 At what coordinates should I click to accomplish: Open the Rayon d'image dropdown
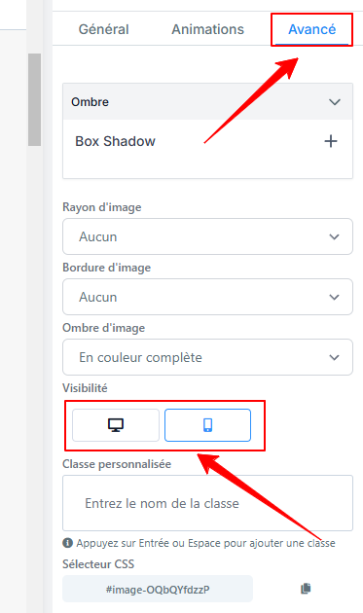pyautogui.click(x=207, y=236)
